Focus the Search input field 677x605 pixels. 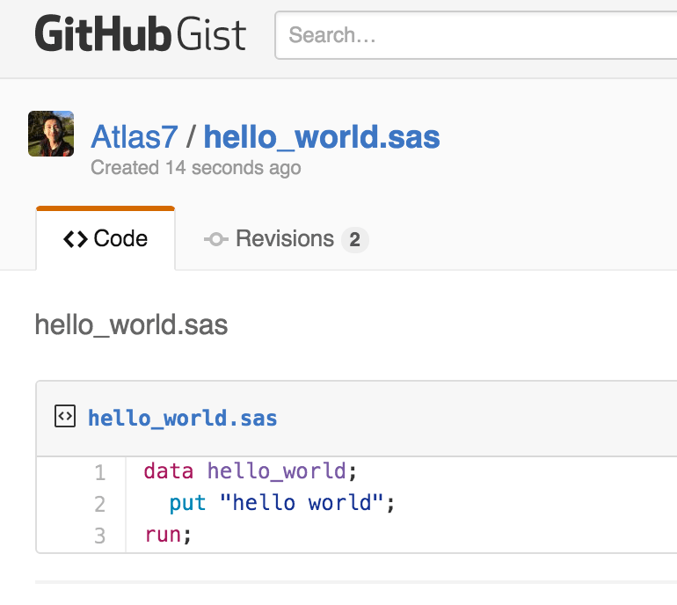(475, 35)
